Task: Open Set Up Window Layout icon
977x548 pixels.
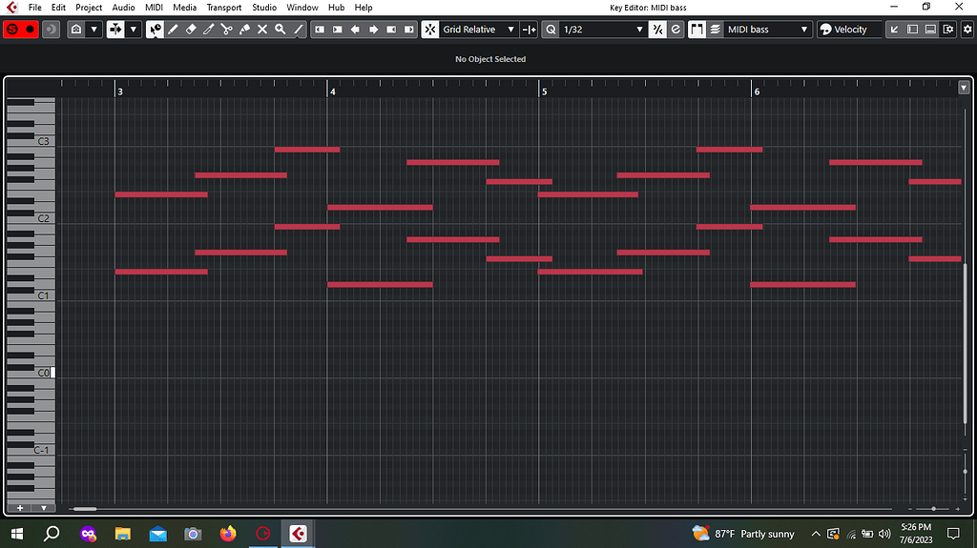Action: tap(948, 30)
